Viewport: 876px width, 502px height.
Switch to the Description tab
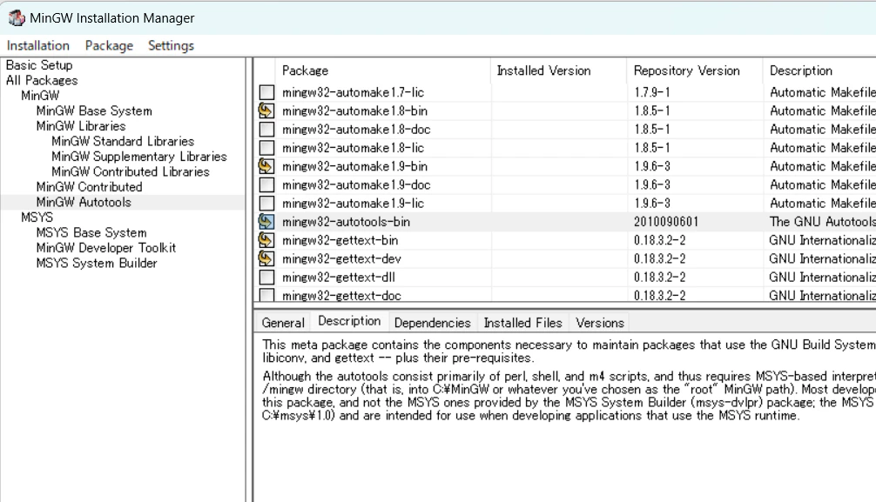coord(349,321)
